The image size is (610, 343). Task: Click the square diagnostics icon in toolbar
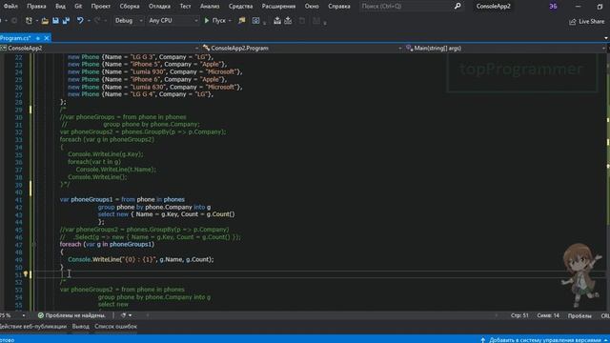(x=255, y=21)
